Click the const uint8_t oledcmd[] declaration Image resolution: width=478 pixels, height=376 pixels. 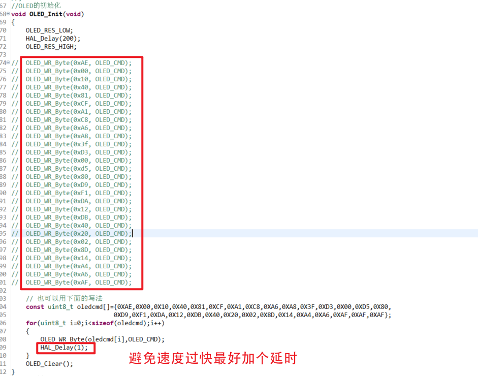[x=208, y=307]
